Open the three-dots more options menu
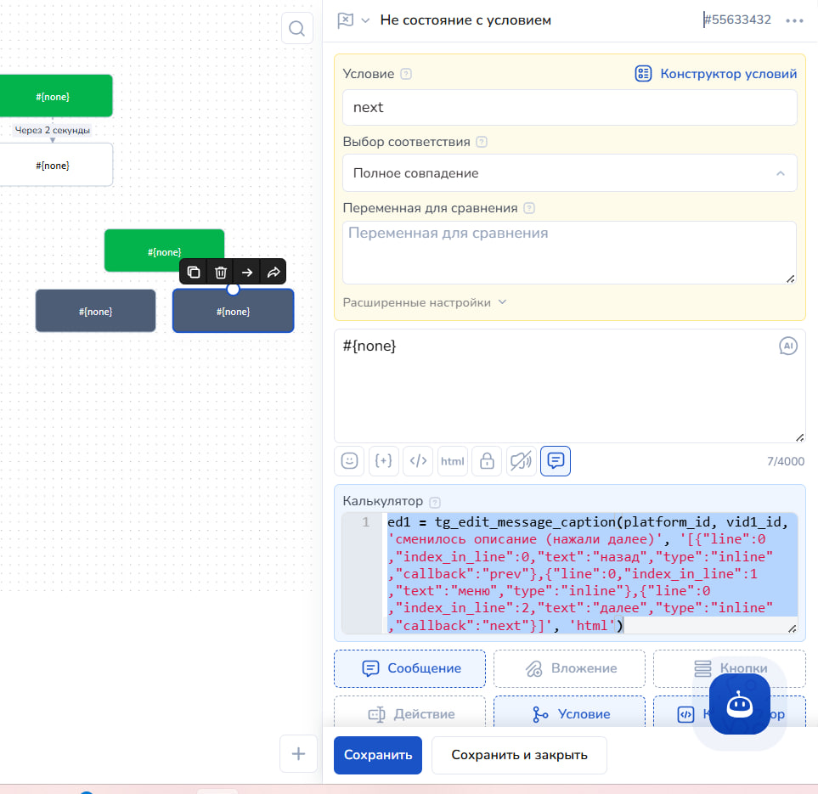The height and width of the screenshot is (794, 818). (794, 21)
